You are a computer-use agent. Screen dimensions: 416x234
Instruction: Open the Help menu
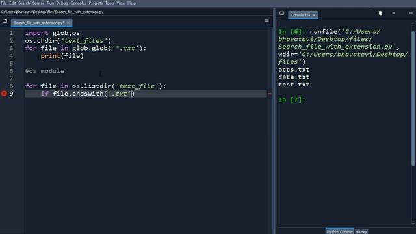tap(131, 3)
